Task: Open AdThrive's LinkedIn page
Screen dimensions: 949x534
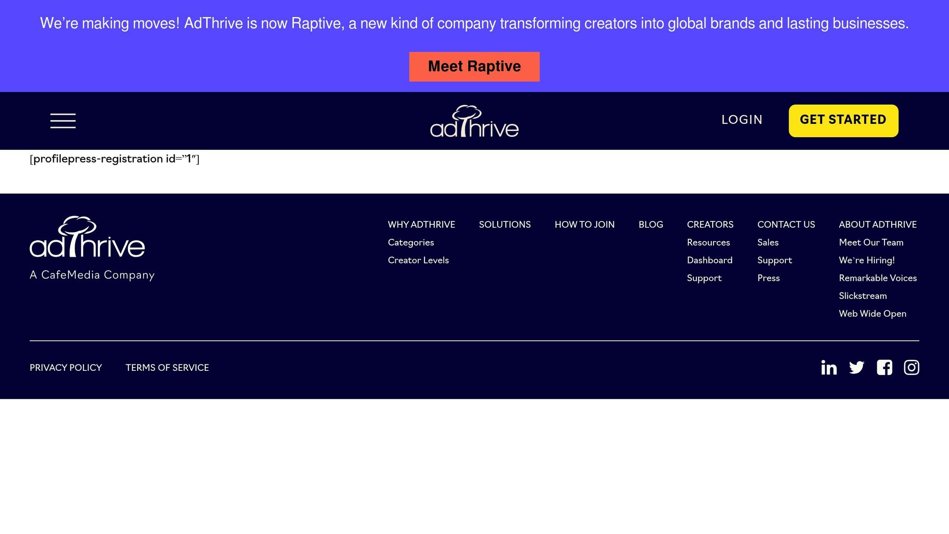Action: pos(829,368)
